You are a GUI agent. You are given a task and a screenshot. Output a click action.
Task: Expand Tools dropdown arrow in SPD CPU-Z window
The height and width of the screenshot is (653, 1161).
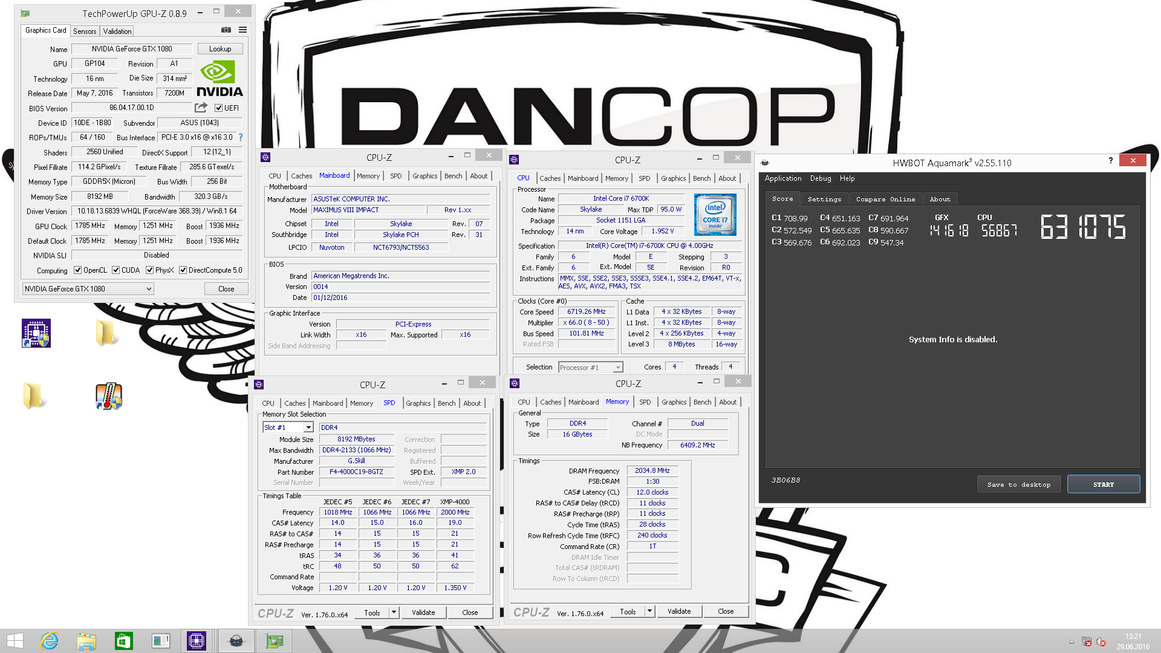(394, 612)
